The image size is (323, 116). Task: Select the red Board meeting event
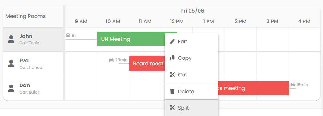point(147,63)
